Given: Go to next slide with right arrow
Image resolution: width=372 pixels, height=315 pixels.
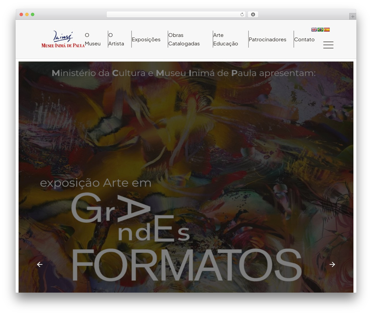Looking at the screenshot, I should point(332,264).
